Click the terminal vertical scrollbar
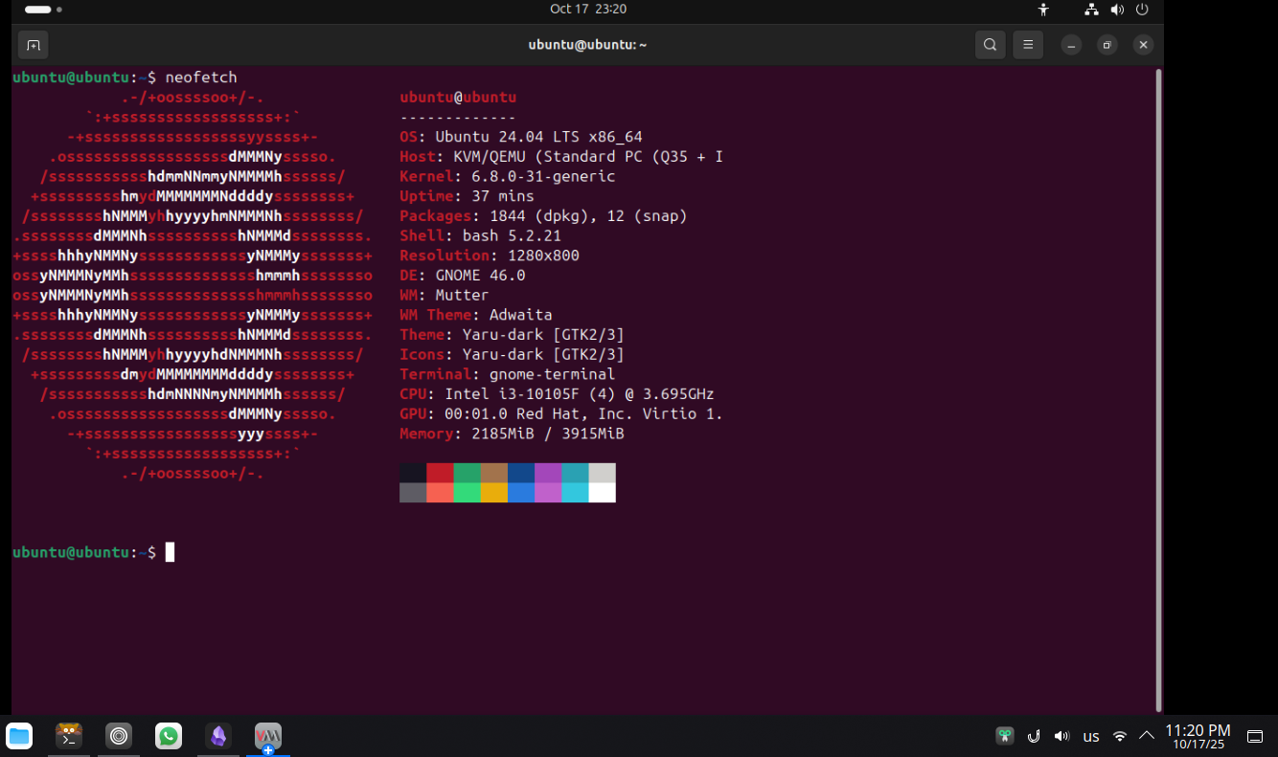Viewport: 1278px width, 757px height. pos(1158,383)
